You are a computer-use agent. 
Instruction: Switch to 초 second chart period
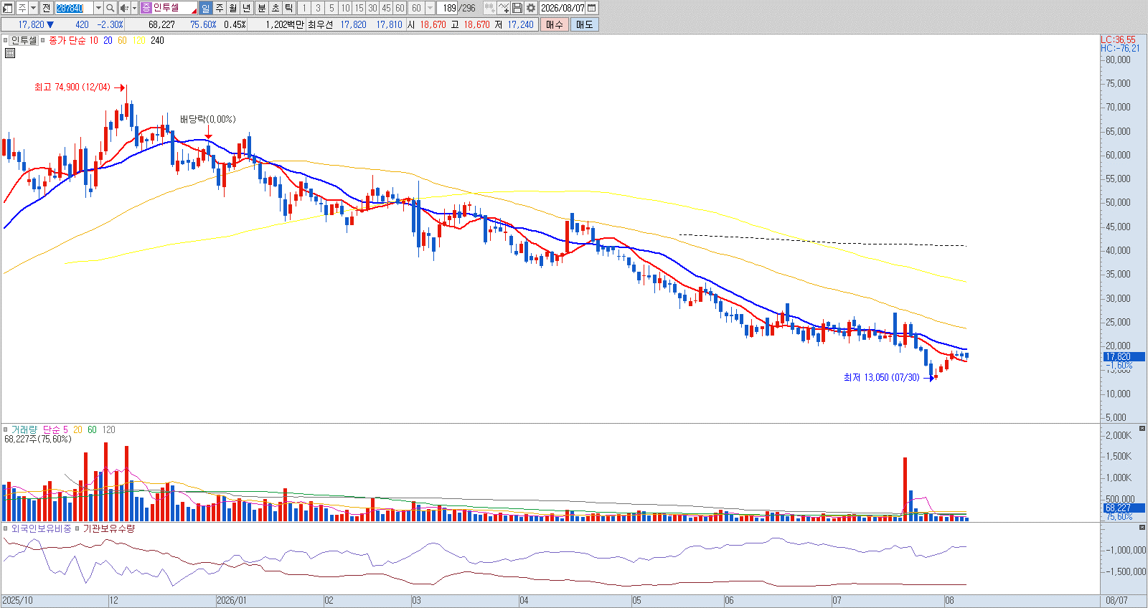[x=275, y=8]
